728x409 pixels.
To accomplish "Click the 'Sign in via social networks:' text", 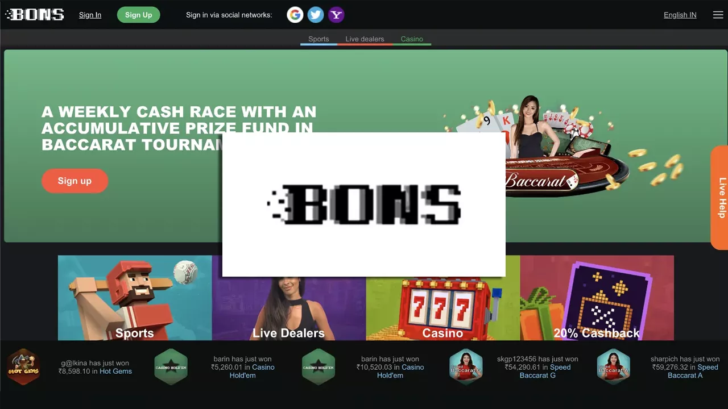I will pos(229,15).
